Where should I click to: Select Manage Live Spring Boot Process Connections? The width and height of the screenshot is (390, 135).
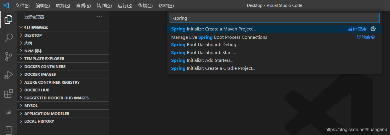click(x=274, y=37)
